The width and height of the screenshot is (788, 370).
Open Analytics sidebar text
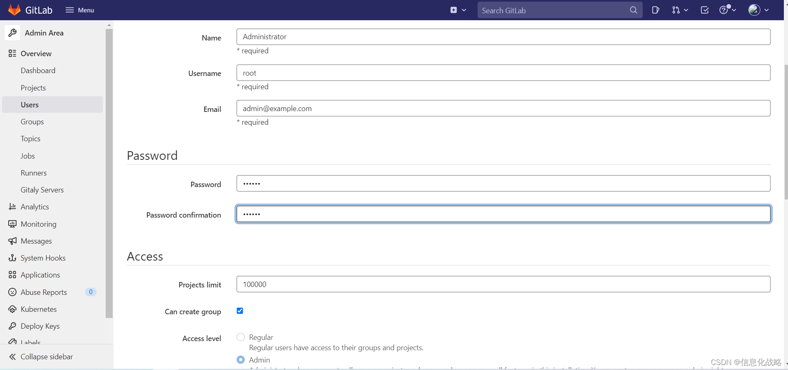coord(35,207)
